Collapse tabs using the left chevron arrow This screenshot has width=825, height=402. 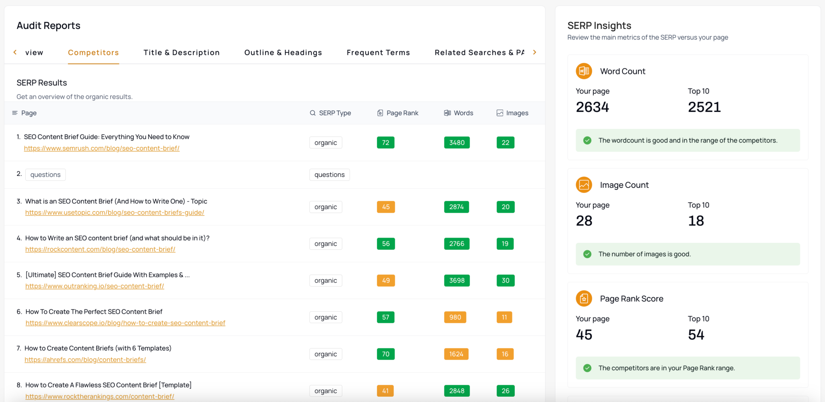15,52
